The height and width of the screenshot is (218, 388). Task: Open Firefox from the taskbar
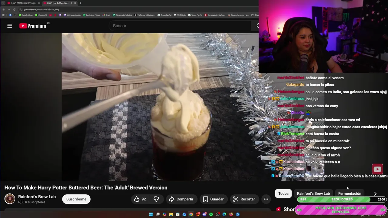click(231, 214)
